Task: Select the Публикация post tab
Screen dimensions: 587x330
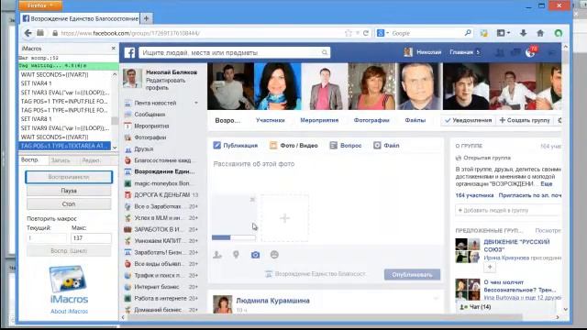Action: pyautogui.click(x=236, y=146)
